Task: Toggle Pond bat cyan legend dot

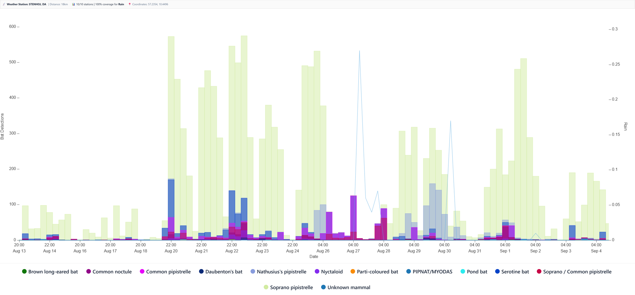Action: coord(463,271)
